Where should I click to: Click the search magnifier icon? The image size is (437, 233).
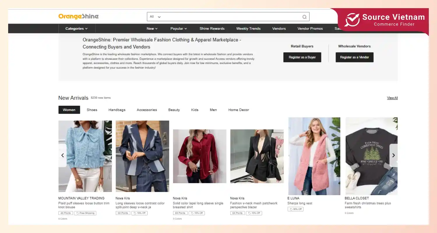point(304,17)
